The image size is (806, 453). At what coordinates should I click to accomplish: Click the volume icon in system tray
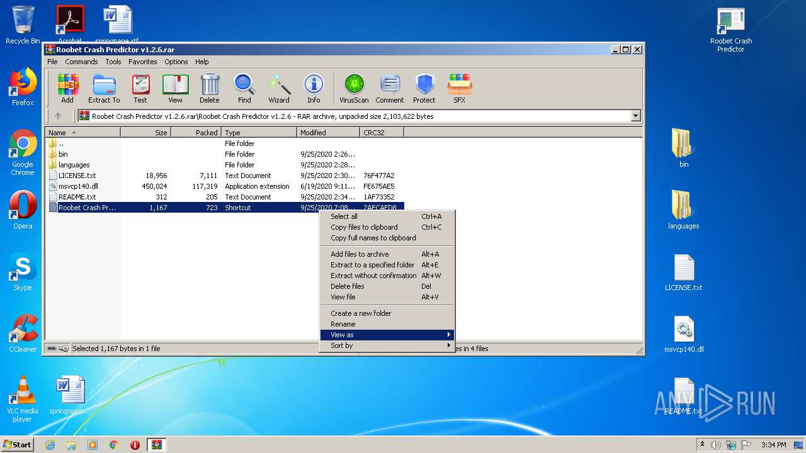(715, 445)
